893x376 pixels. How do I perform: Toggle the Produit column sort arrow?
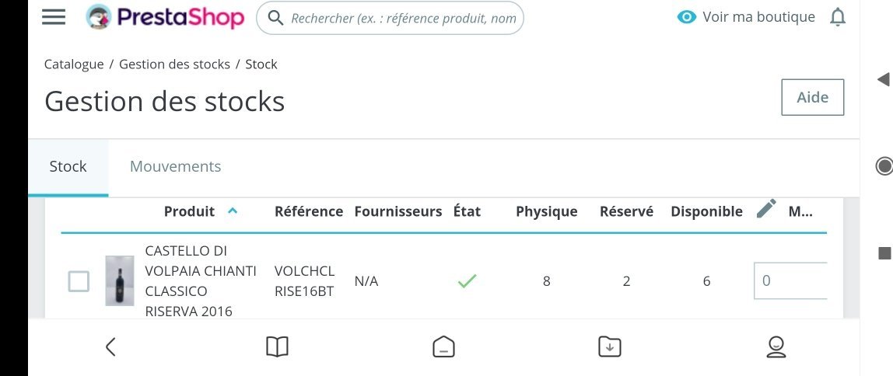[233, 211]
